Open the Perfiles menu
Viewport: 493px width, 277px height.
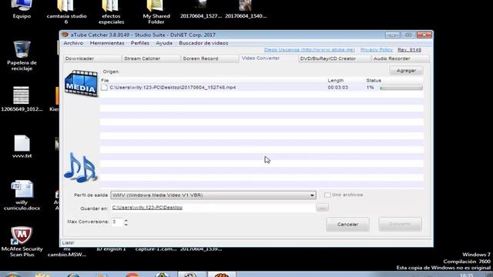click(x=140, y=43)
